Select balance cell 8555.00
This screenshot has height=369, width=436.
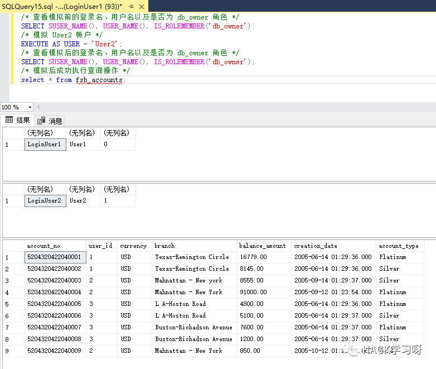tap(264, 280)
